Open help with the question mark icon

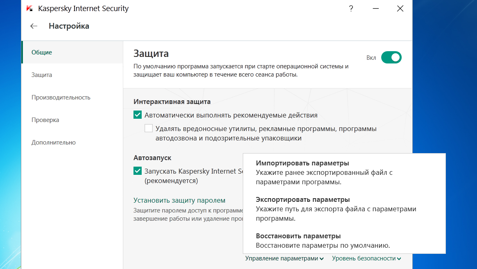[351, 9]
